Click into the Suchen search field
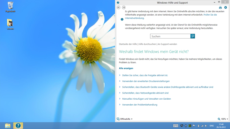 coord(170,36)
